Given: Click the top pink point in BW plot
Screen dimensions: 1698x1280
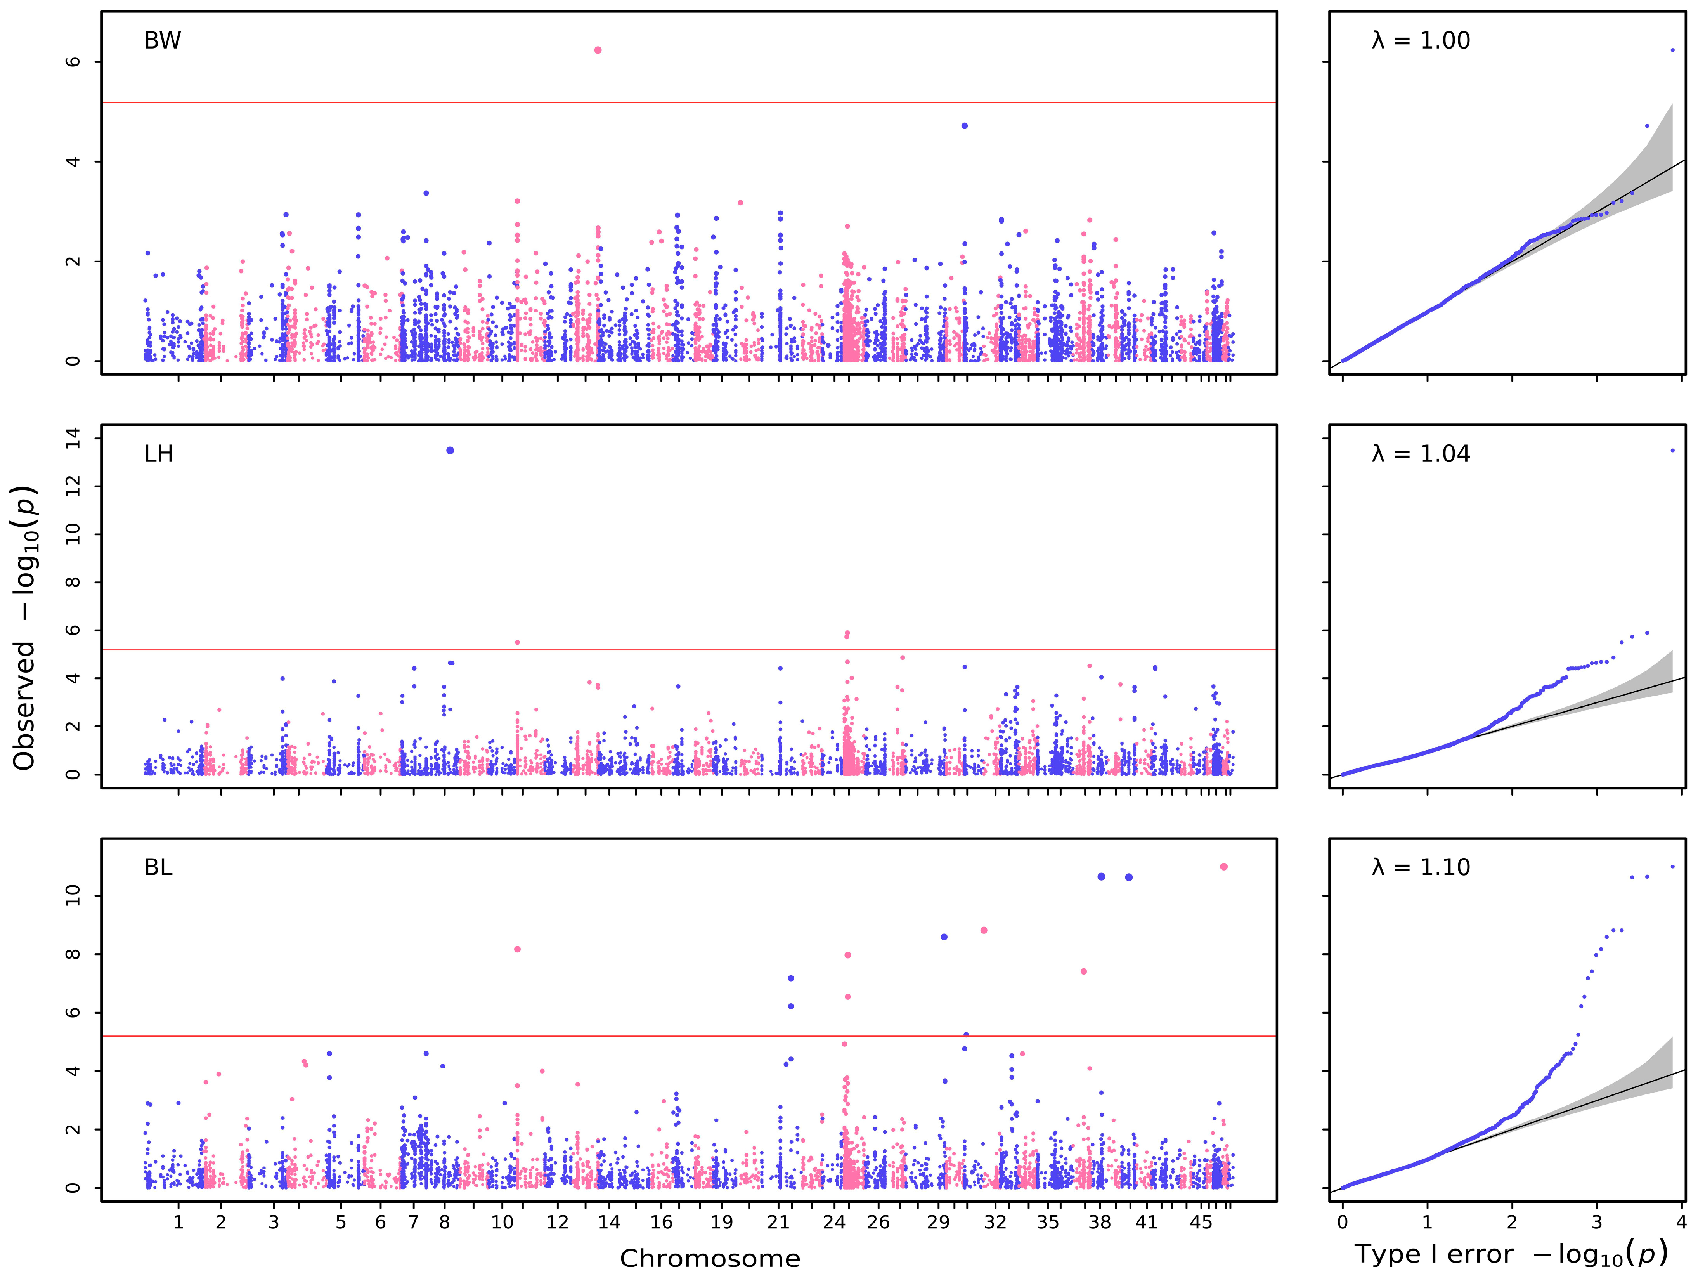Looking at the screenshot, I should [x=598, y=50].
